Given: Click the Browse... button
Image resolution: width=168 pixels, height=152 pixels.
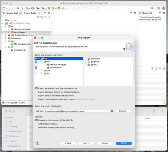Looking at the screenshot, I should pyautogui.click(x=123, y=111).
